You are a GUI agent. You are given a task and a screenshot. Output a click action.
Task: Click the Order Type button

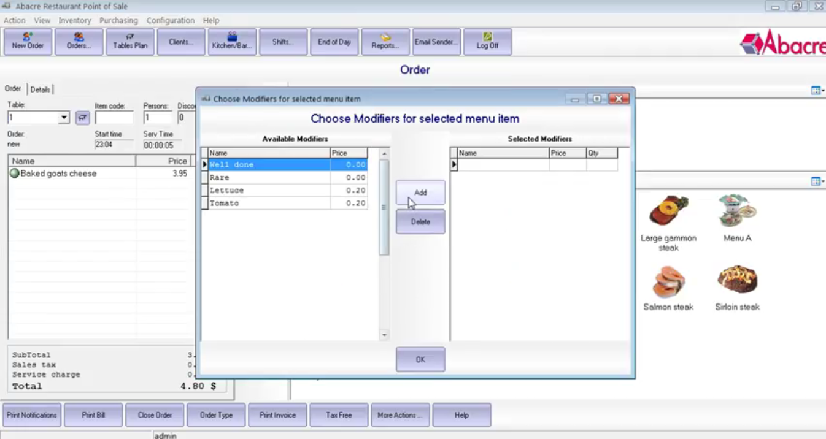pos(216,415)
